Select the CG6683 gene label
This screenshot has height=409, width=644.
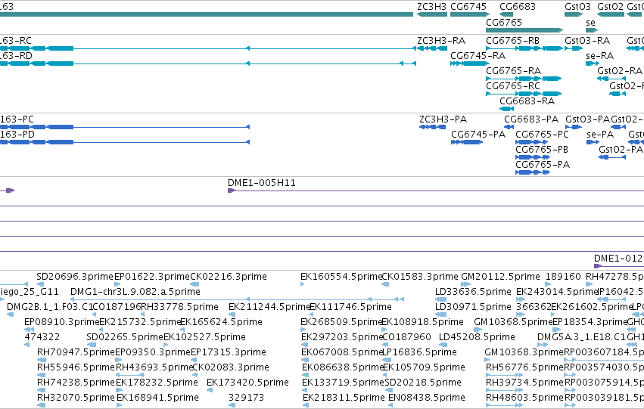click(518, 7)
